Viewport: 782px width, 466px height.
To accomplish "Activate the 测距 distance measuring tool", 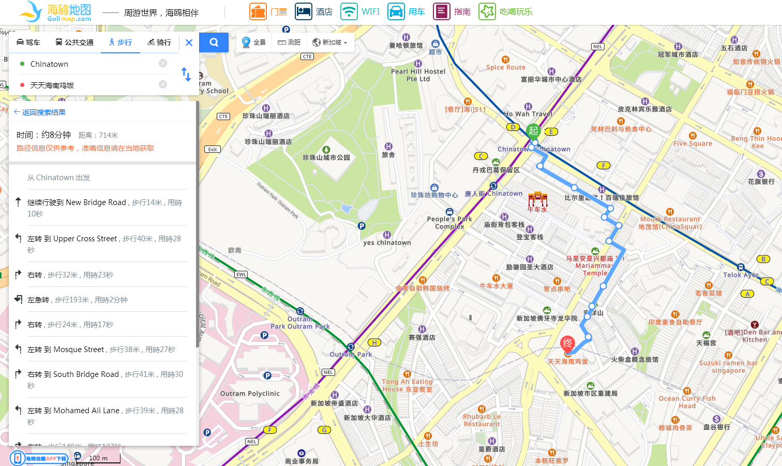I will tap(289, 42).
